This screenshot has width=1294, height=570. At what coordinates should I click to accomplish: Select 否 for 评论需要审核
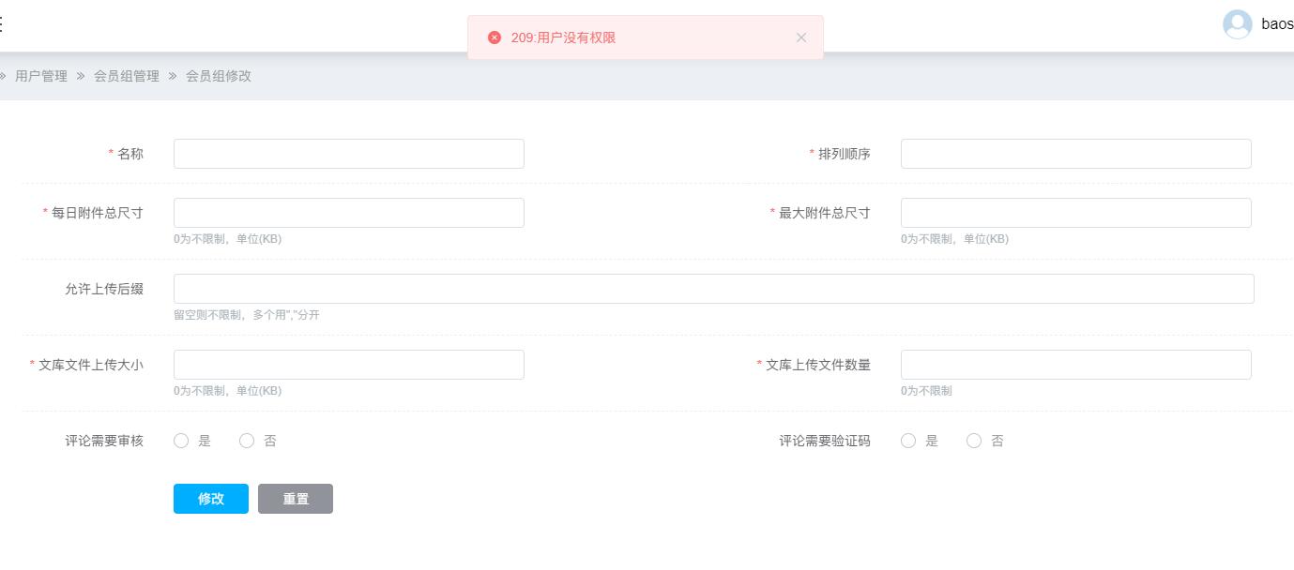247,441
